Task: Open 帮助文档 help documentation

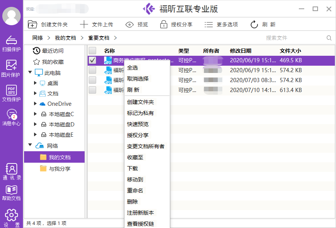Action: pos(11,193)
